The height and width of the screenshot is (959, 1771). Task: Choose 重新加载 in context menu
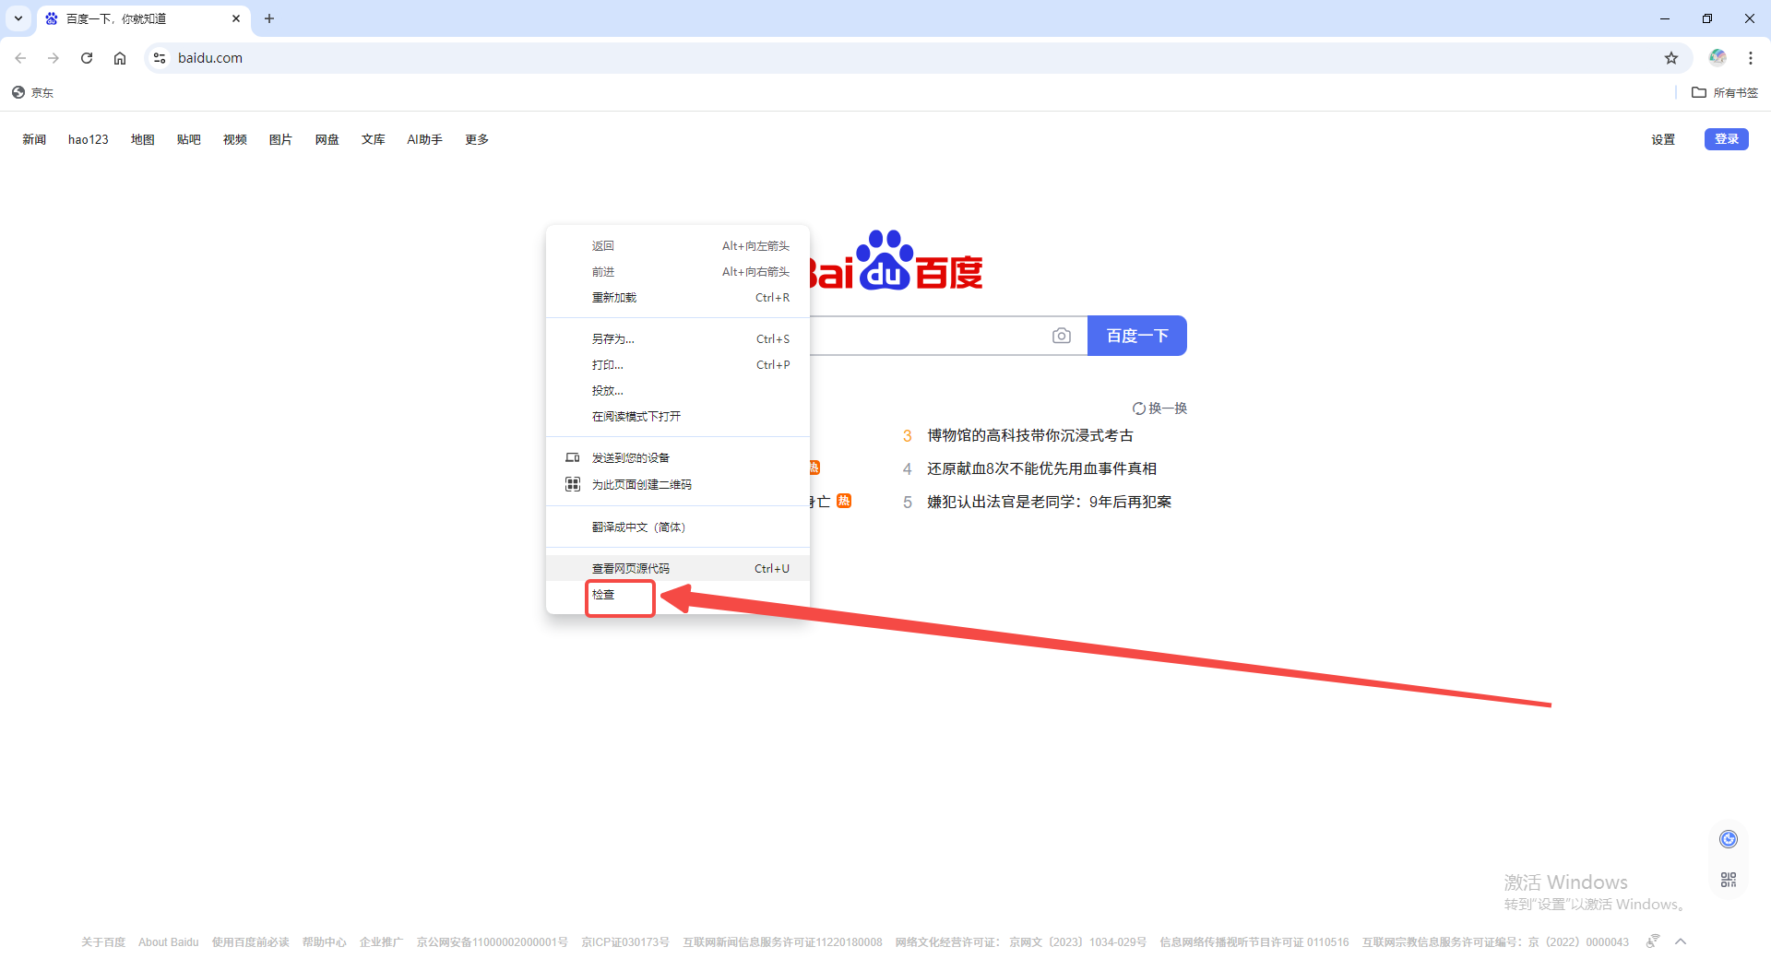point(678,298)
